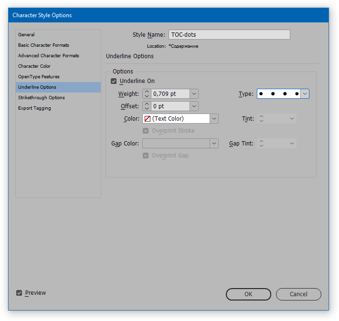Click the Text Color swatch icon

coord(148,119)
